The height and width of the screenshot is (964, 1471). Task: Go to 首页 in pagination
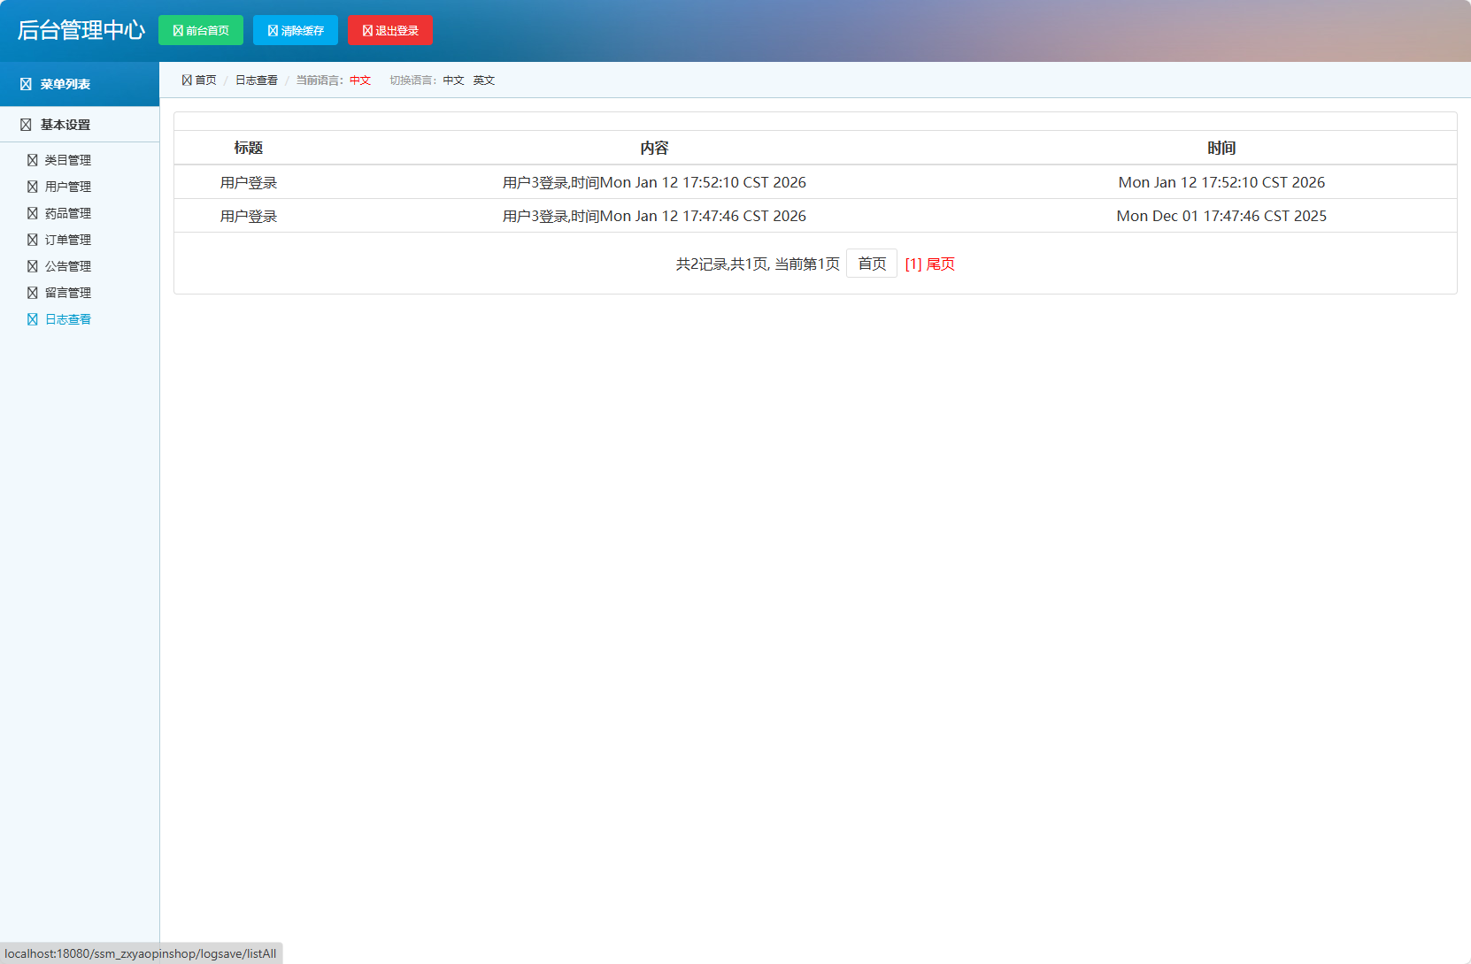coord(872,264)
